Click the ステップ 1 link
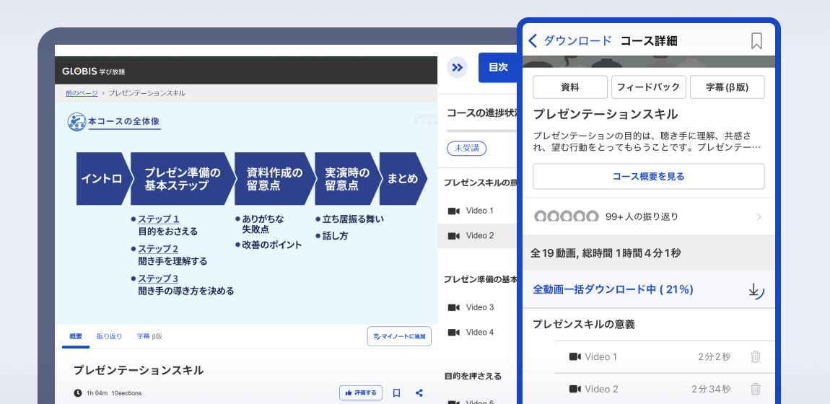830x404 pixels. 158,219
